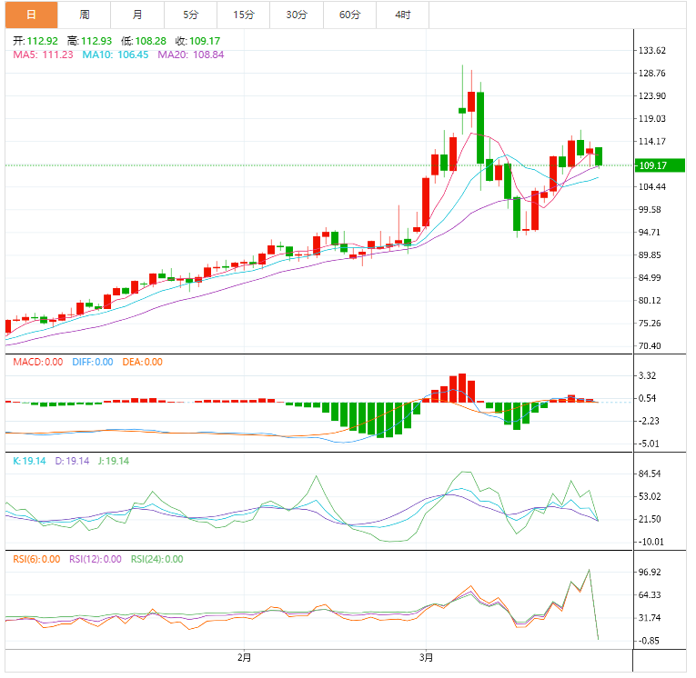Image resolution: width=696 pixels, height=678 pixels.
Task: Click the current price tag 109.17
Action: click(654, 165)
